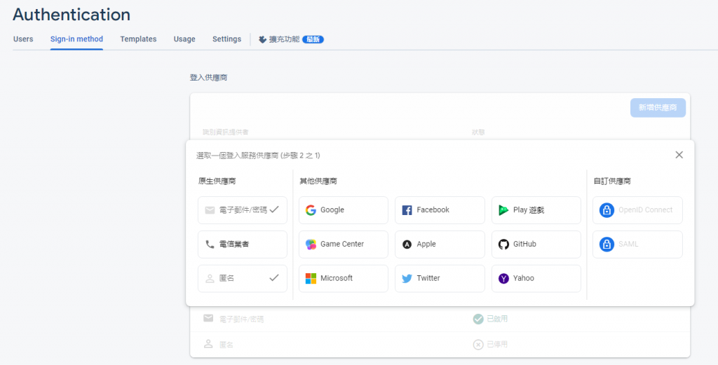Image resolution: width=718 pixels, height=365 pixels.
Task: Click person icon in bottom table row
Action: 208,344
